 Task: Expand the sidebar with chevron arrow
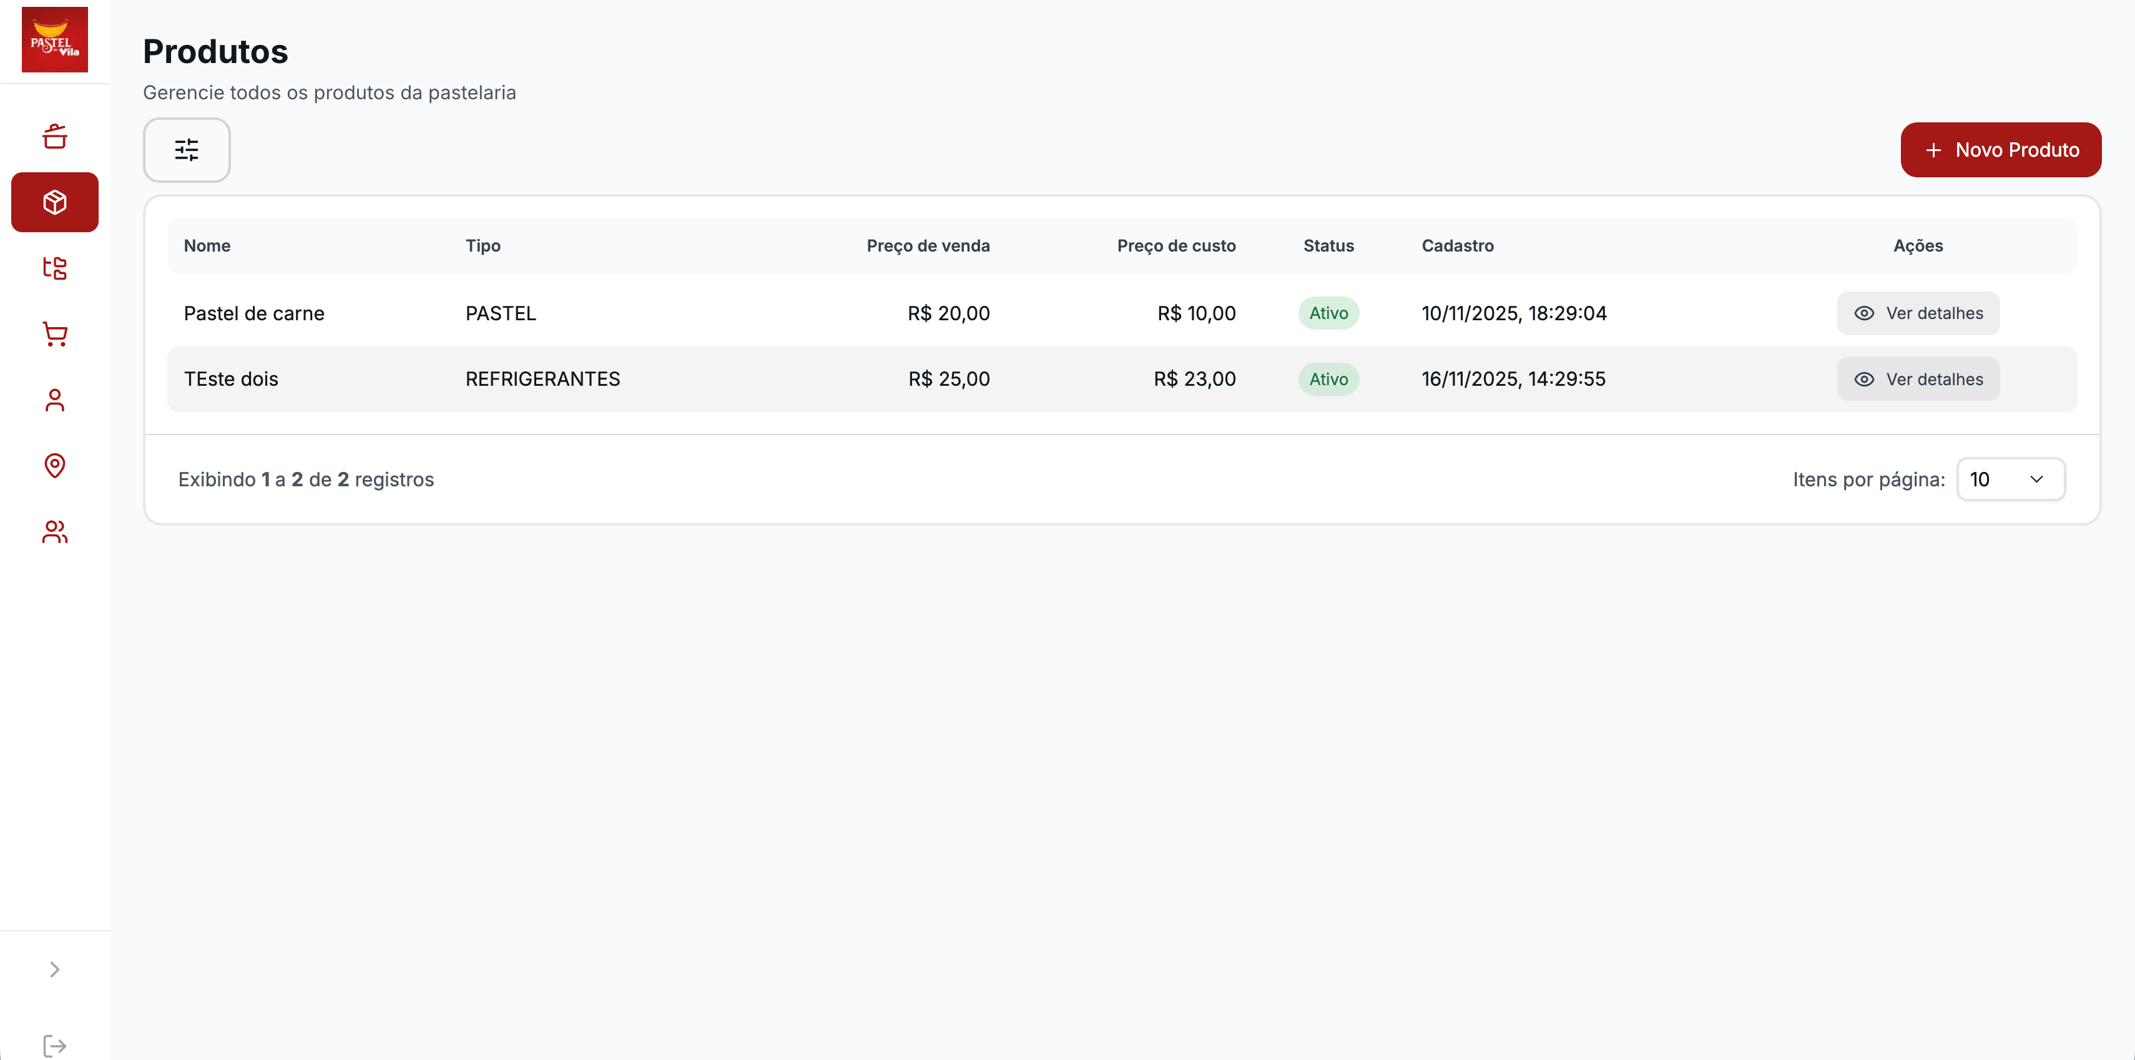click(55, 969)
